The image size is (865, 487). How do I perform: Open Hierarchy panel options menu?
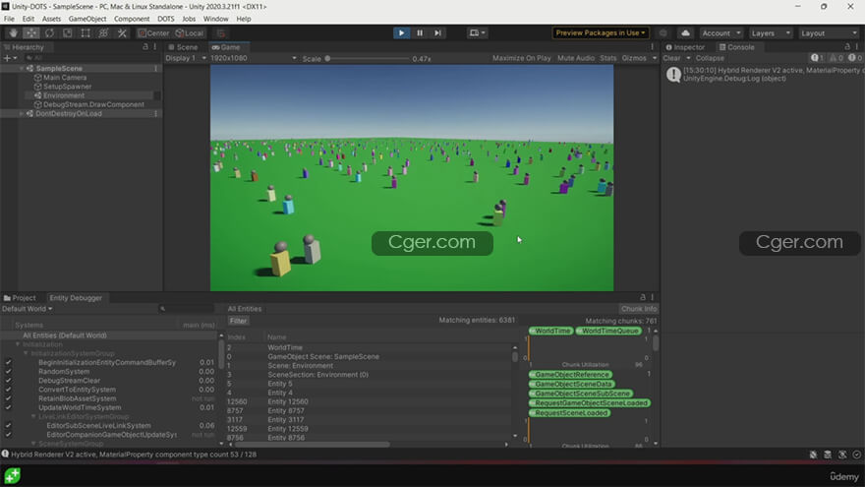point(155,47)
